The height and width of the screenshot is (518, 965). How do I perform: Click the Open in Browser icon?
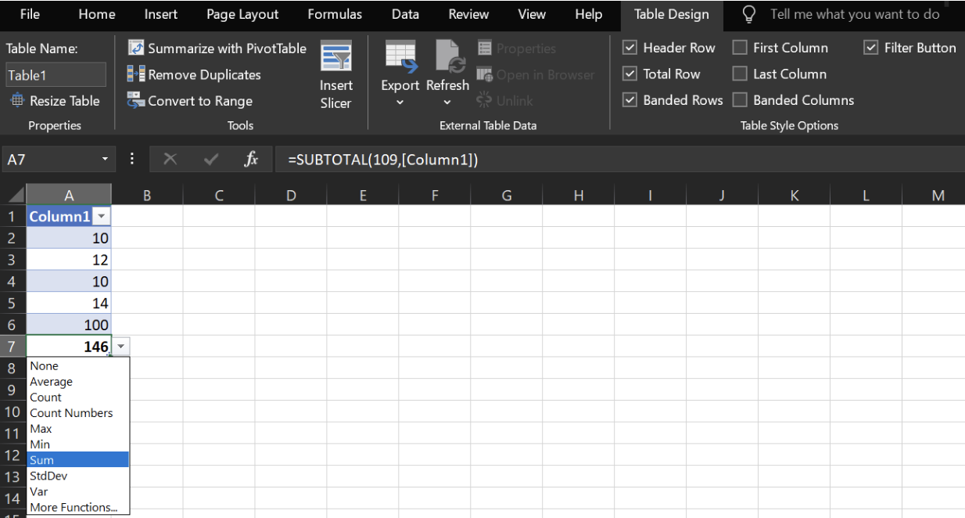[485, 74]
